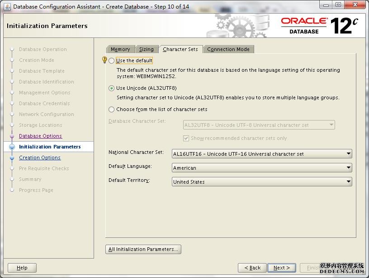Choose from the list of character sets option
Viewport: 369px width, 278px height.
[112, 109]
